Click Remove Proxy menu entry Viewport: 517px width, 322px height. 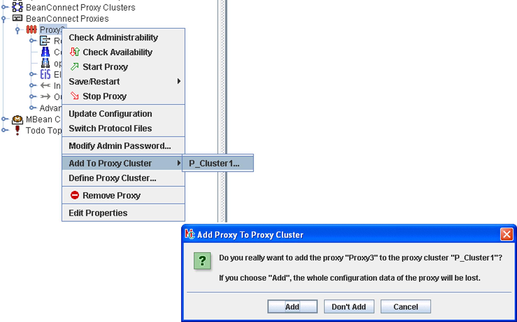[x=111, y=195]
